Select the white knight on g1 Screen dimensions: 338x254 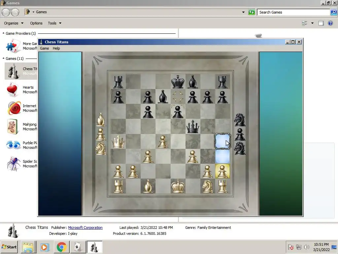pyautogui.click(x=207, y=186)
